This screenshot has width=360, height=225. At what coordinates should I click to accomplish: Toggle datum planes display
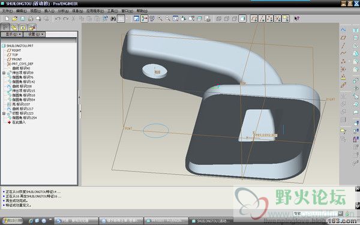click(254, 19)
